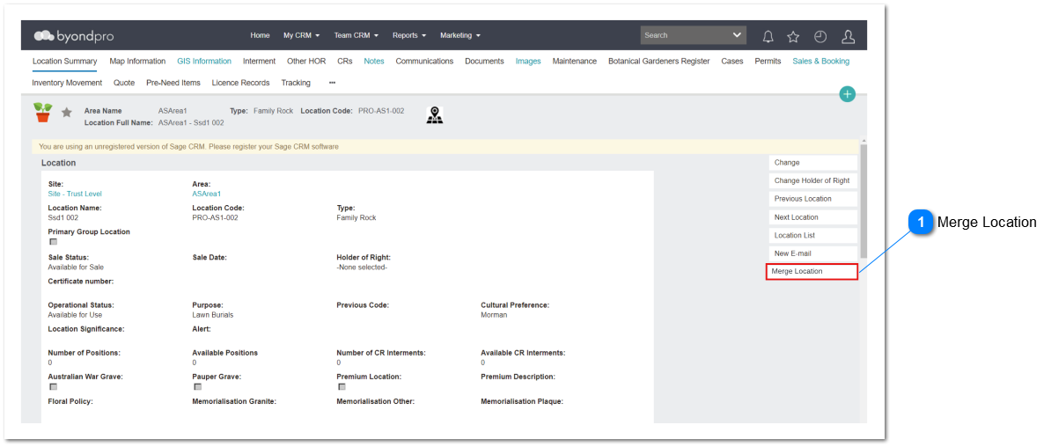
Task: Expand the My CRM dropdown menu
Action: [302, 35]
